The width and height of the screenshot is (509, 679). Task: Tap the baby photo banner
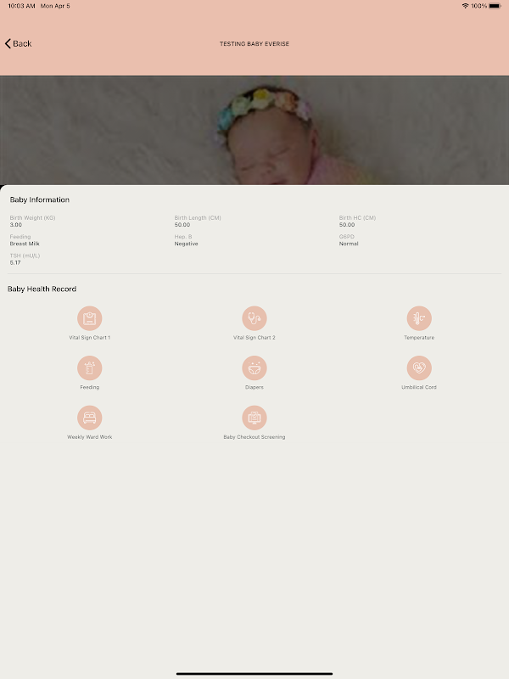coord(255,131)
